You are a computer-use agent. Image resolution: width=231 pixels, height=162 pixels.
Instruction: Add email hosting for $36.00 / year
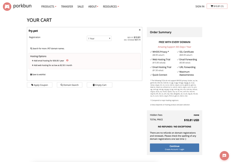[x=48, y=61]
